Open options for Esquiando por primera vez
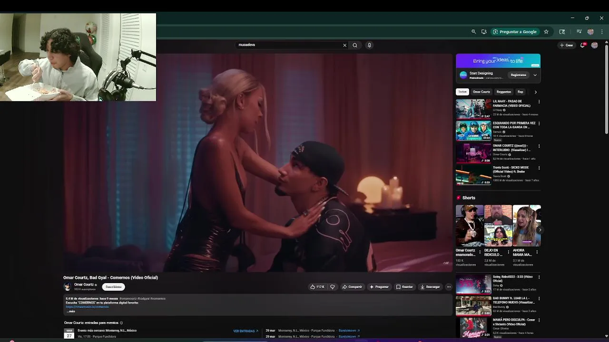Viewport: 609px width, 342px height. [539, 123]
